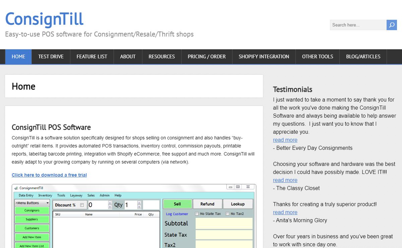Open the RESOURCES menu item
This screenshot has width=402, height=248.
point(162,57)
